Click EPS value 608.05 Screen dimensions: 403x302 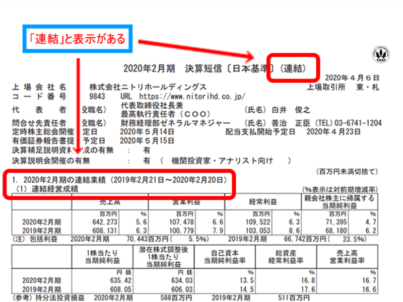pyautogui.click(x=120, y=289)
